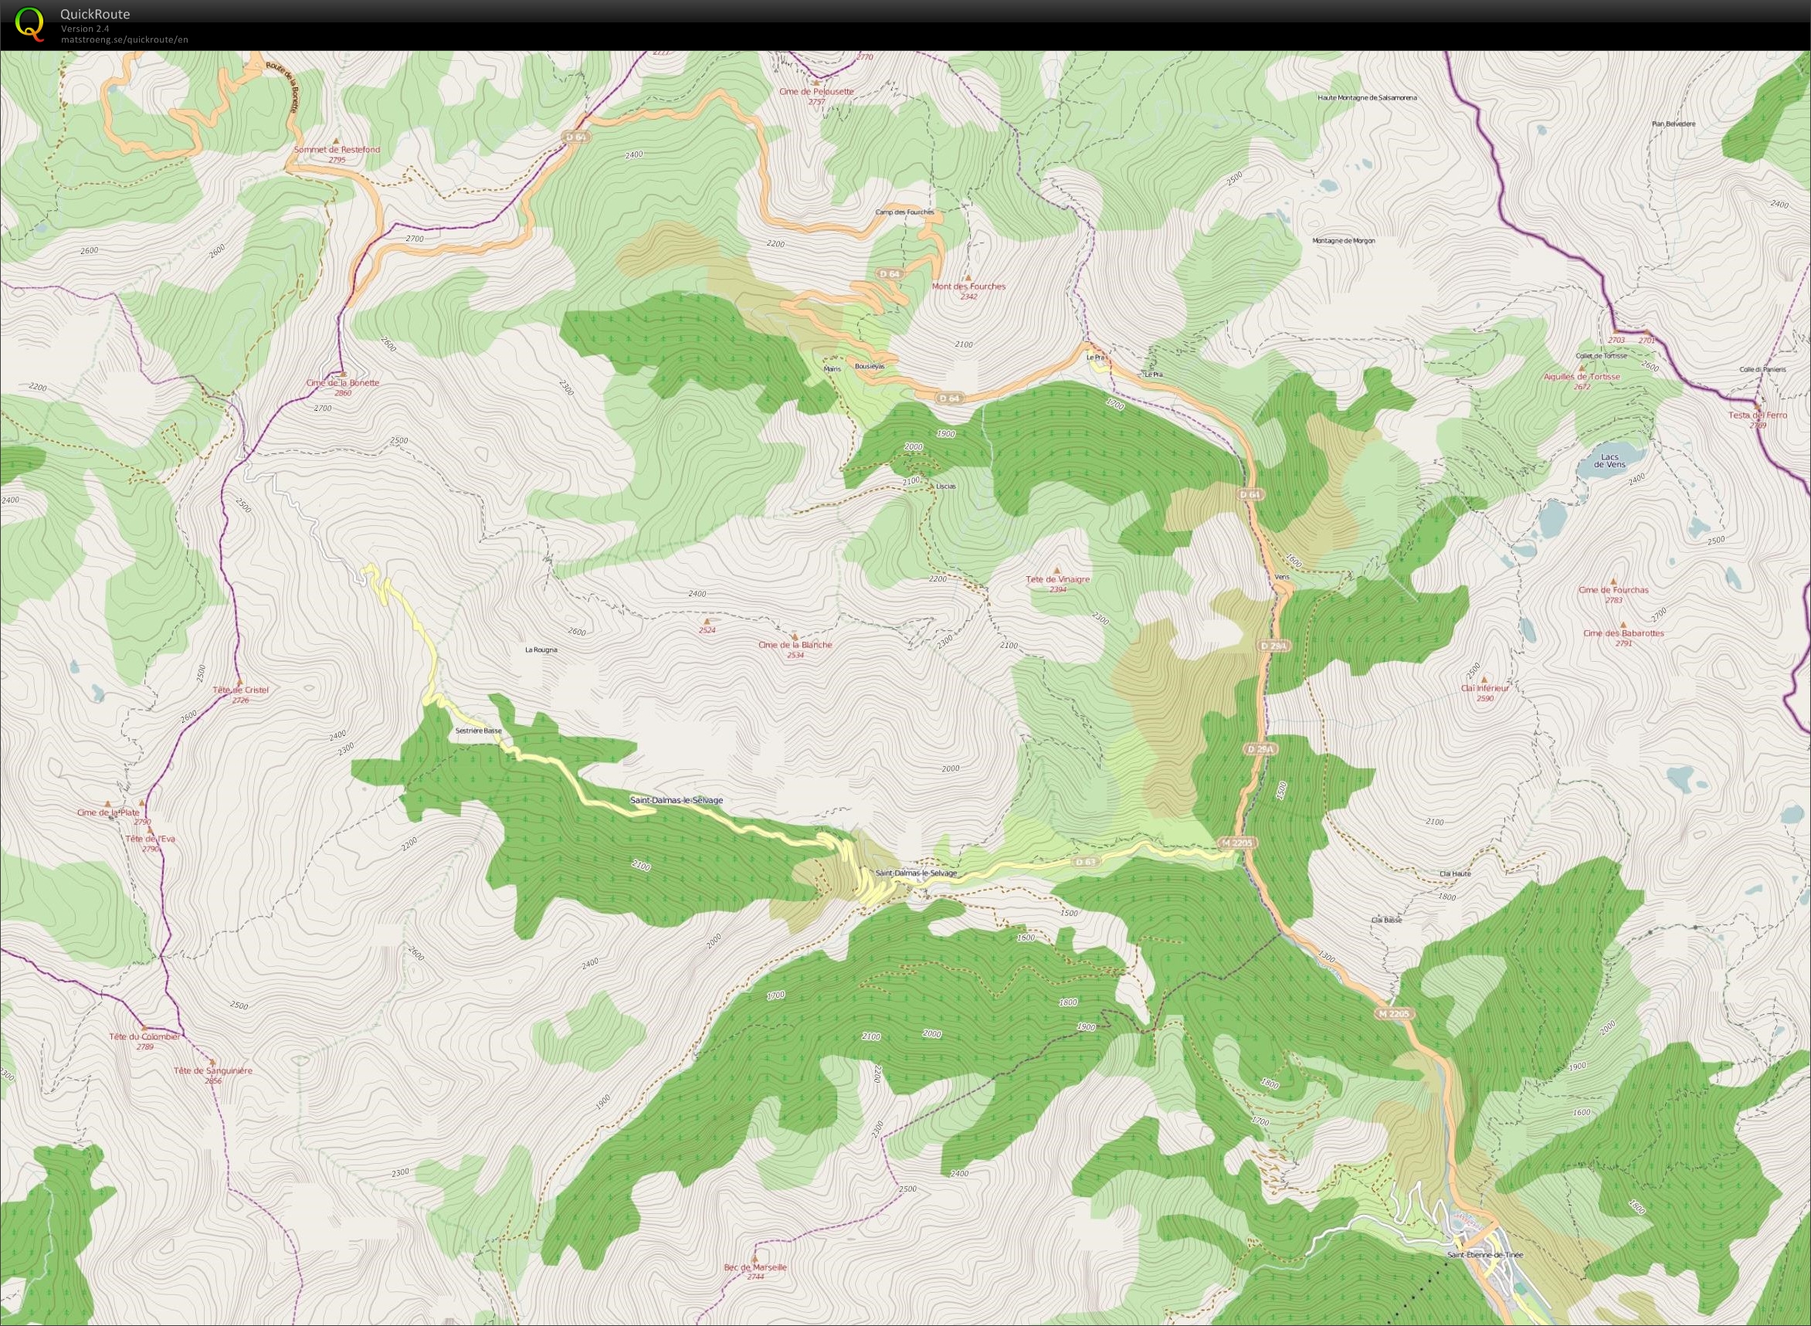Screen dimensions: 1811x1326
Task: Click the Cime de Fourchas peak triangle
Action: pyautogui.click(x=1613, y=581)
